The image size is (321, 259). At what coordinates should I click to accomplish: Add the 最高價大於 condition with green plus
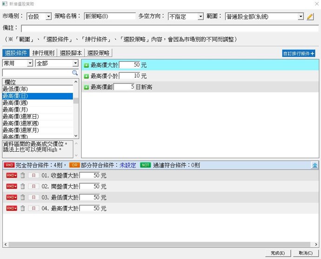click(x=87, y=65)
